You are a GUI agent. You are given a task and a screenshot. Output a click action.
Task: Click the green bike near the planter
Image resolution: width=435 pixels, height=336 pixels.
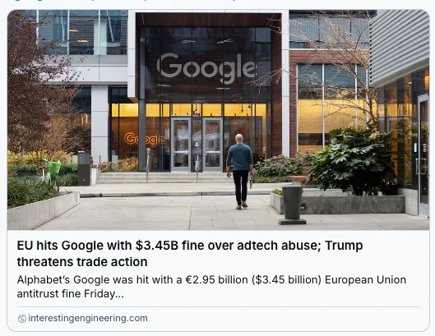(x=51, y=173)
